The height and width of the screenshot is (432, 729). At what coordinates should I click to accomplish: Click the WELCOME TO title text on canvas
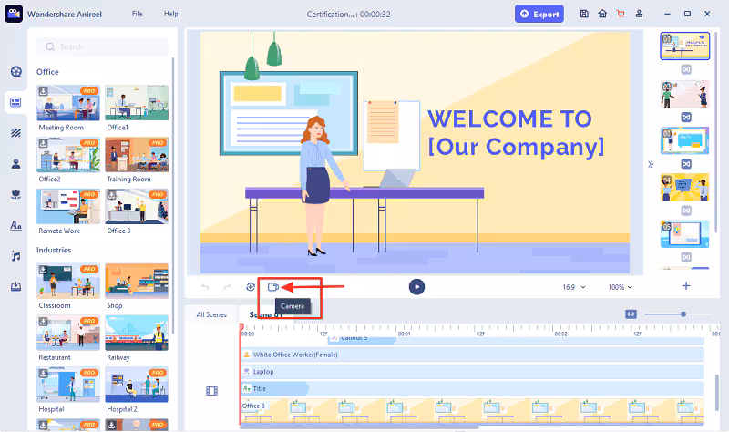point(509,118)
